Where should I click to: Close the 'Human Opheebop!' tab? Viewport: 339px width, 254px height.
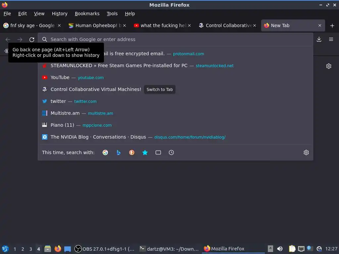(x=124, y=25)
